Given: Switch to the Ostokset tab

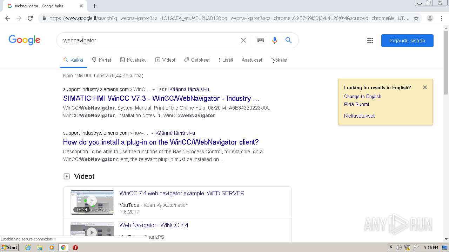Looking at the screenshot, I should pyautogui.click(x=197, y=60).
